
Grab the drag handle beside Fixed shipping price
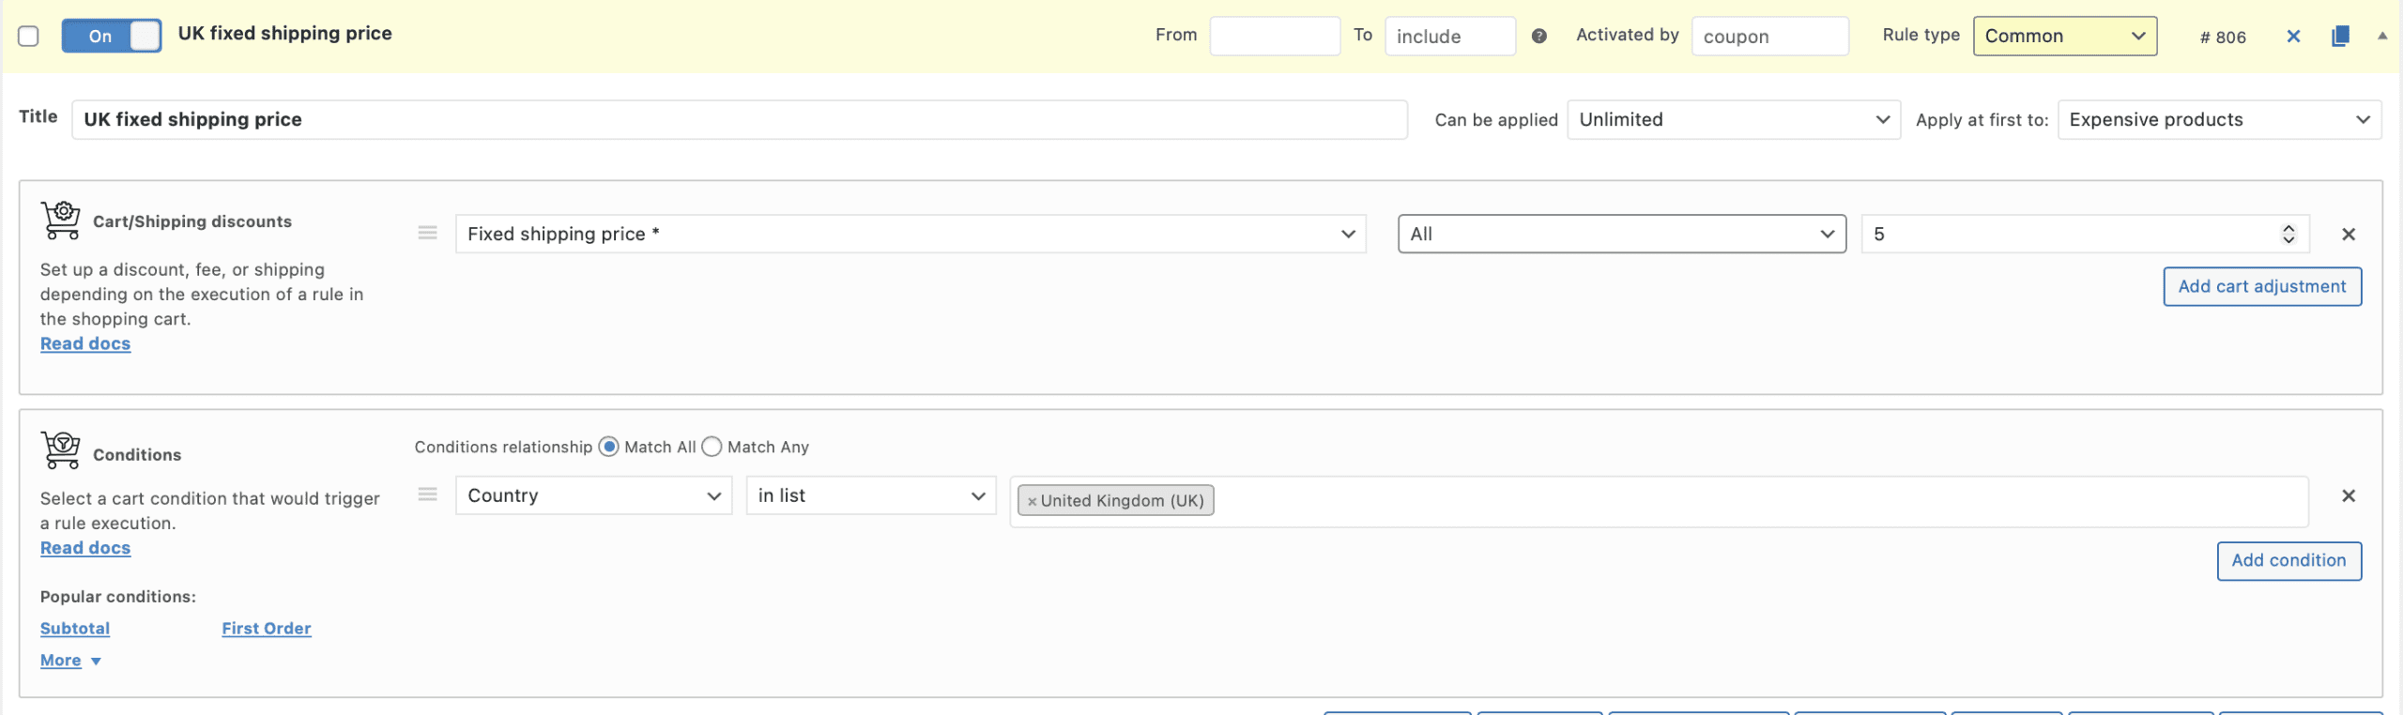point(428,233)
